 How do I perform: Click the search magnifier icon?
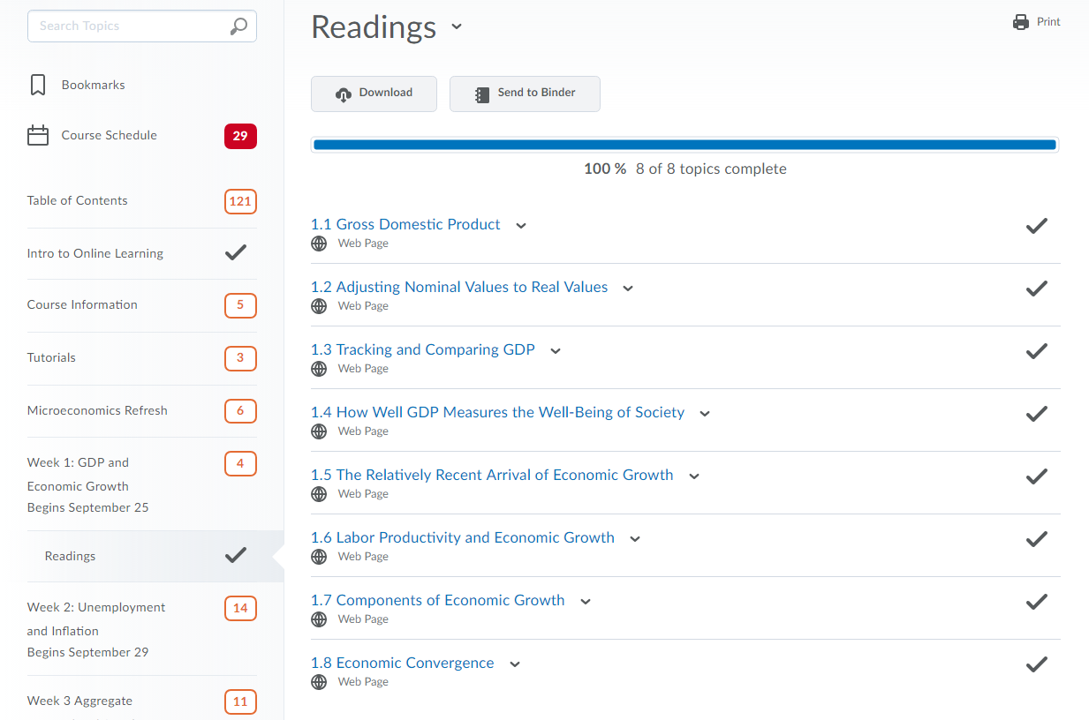238,26
